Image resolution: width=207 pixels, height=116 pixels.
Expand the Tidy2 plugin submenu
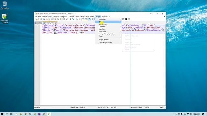(x=109, y=36)
